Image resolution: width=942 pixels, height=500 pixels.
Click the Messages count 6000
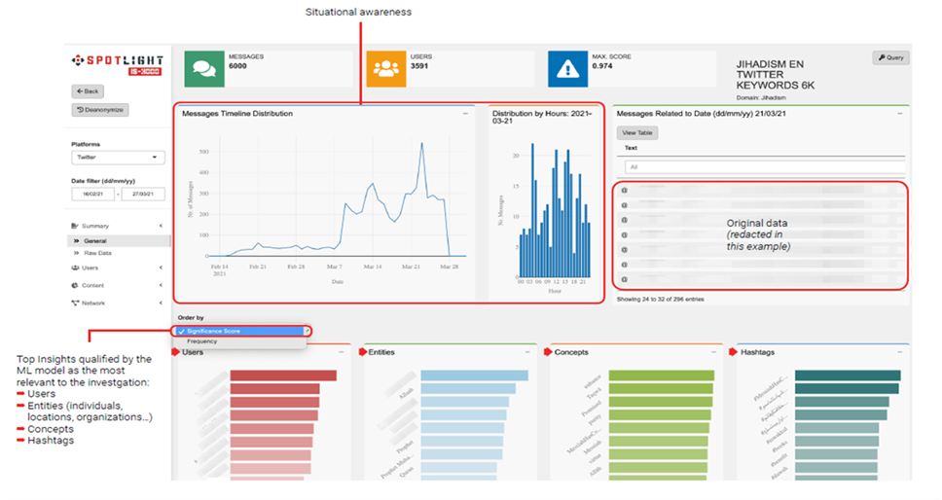click(237, 66)
